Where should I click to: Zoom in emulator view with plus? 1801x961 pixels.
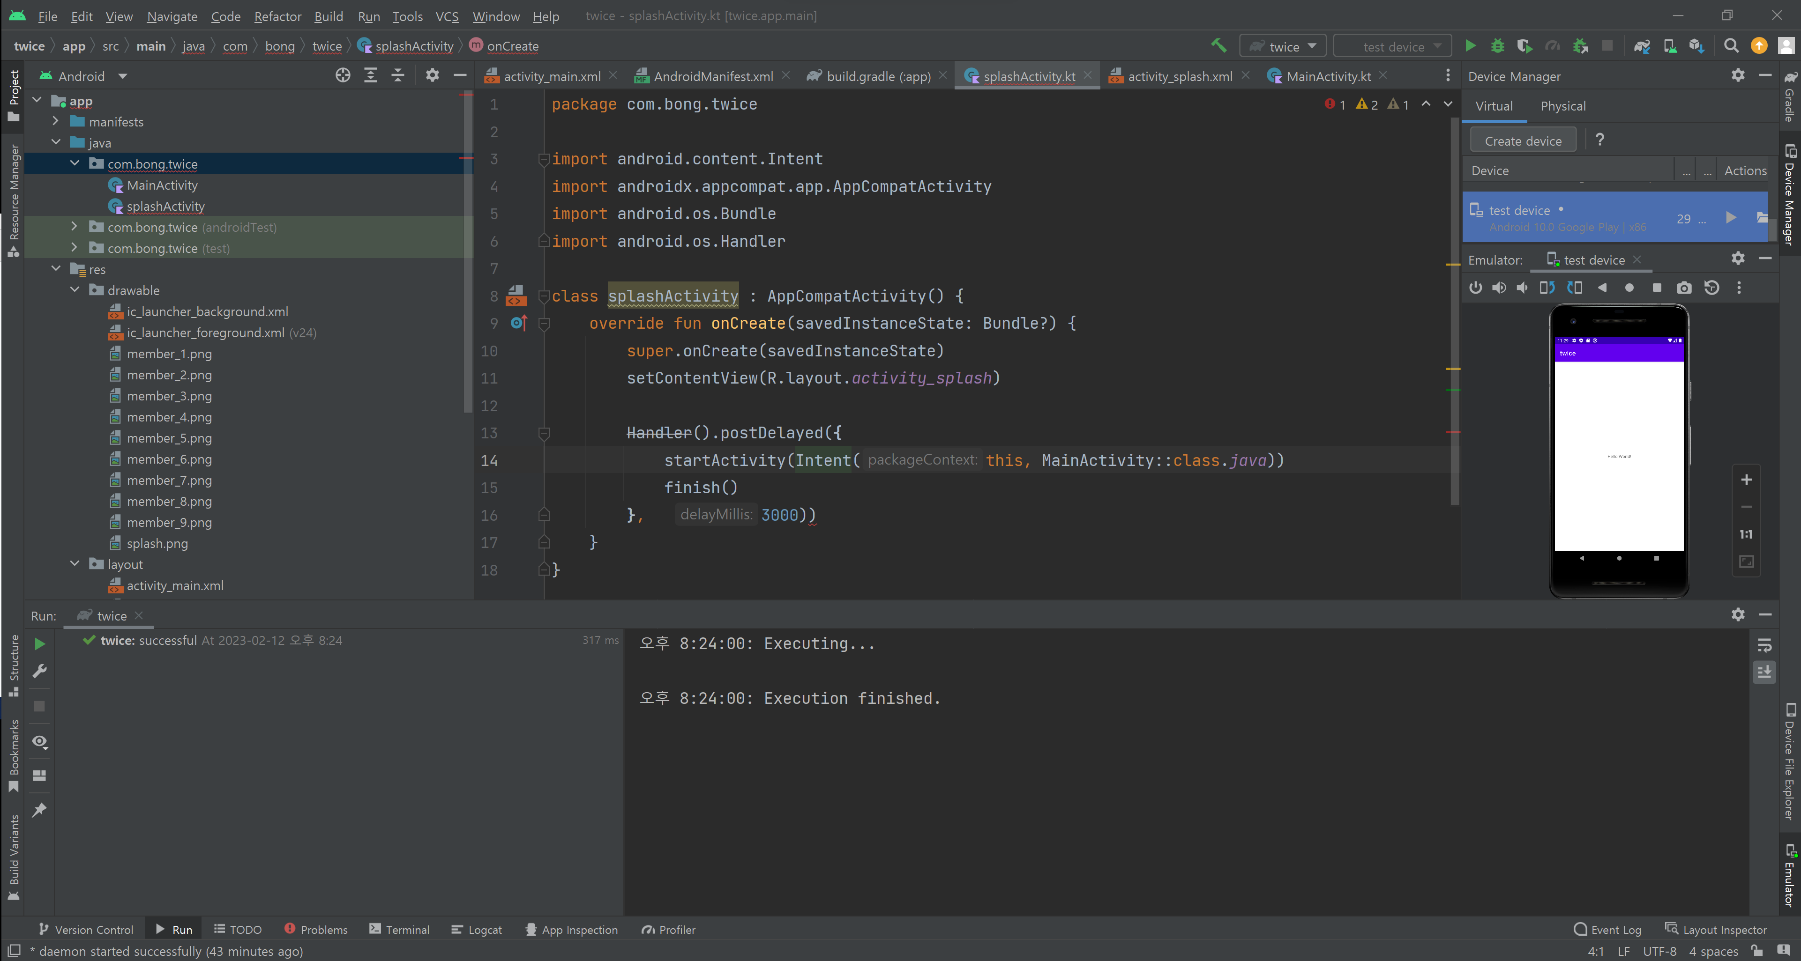[1747, 480]
